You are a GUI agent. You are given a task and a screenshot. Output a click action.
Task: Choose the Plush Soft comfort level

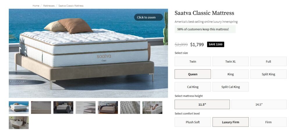(193, 122)
